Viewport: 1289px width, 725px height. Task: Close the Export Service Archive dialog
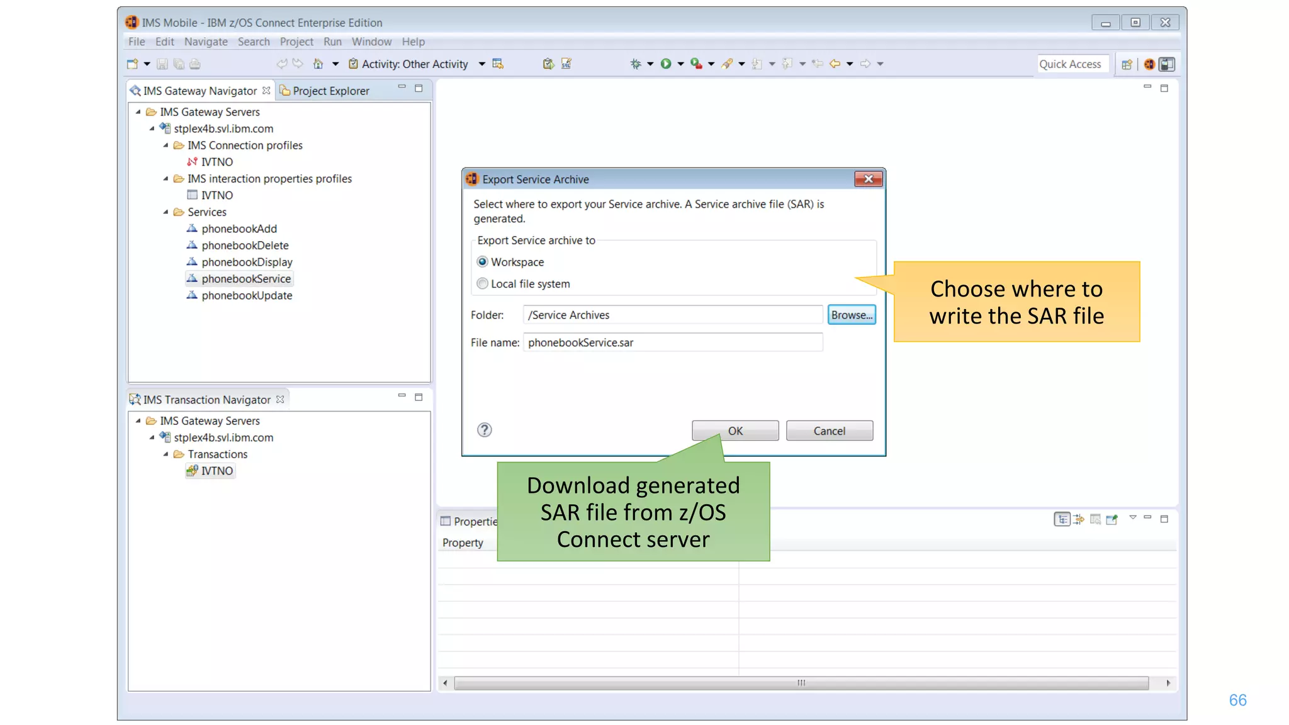(x=869, y=179)
